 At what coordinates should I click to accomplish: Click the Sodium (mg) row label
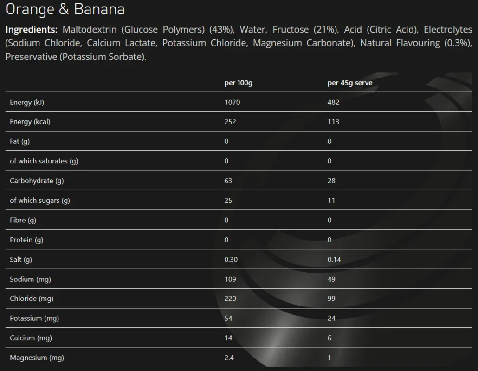coord(30,279)
